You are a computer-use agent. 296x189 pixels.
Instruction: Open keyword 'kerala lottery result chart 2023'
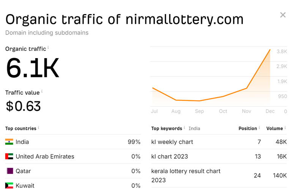[186, 175]
